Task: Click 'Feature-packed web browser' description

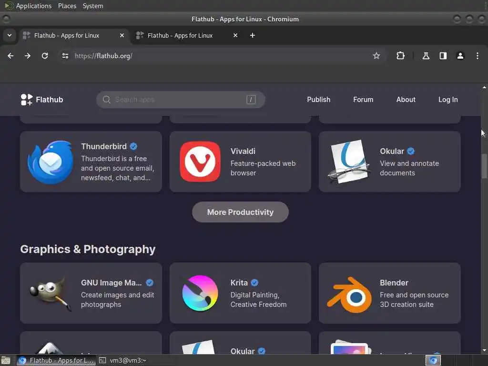Action: (263, 168)
